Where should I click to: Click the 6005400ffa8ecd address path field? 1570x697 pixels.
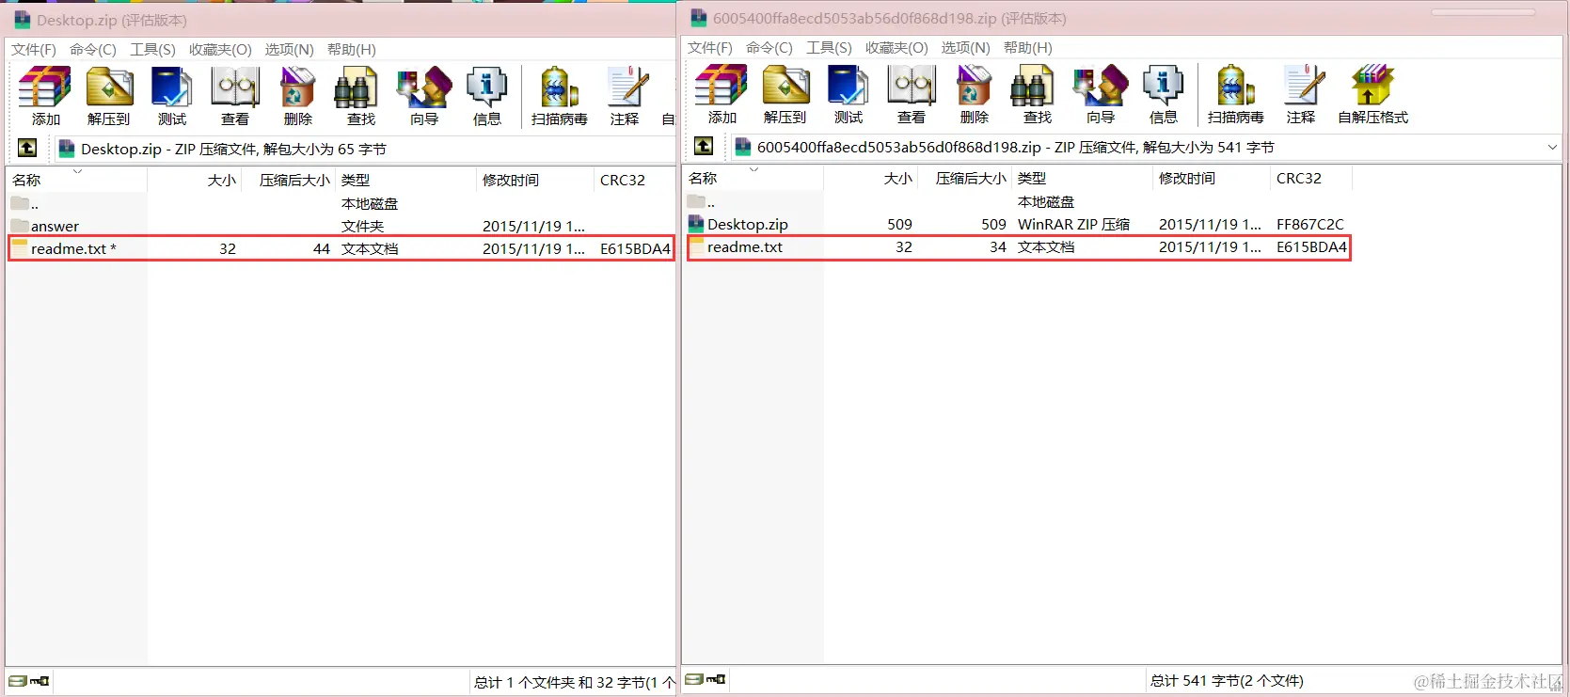(1145, 147)
